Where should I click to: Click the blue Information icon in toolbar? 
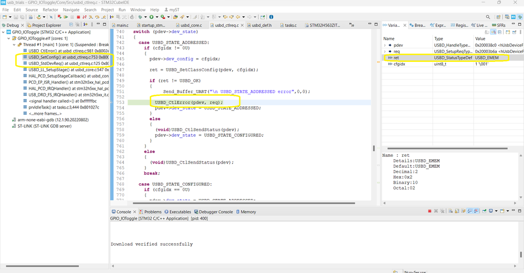pos(271,17)
